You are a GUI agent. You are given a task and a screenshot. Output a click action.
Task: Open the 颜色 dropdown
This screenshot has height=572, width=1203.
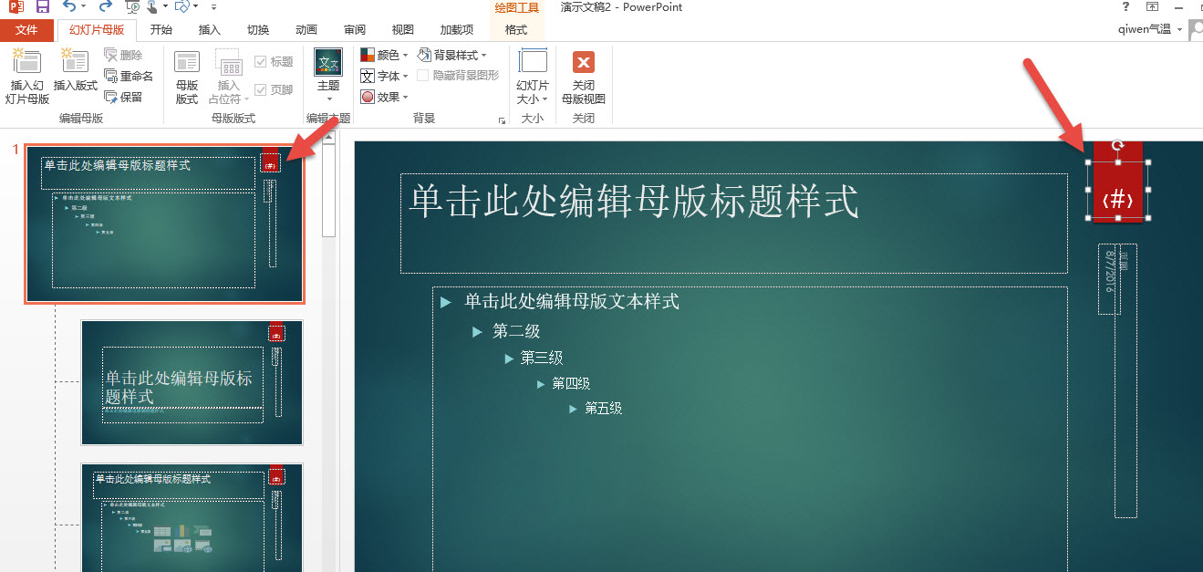383,55
